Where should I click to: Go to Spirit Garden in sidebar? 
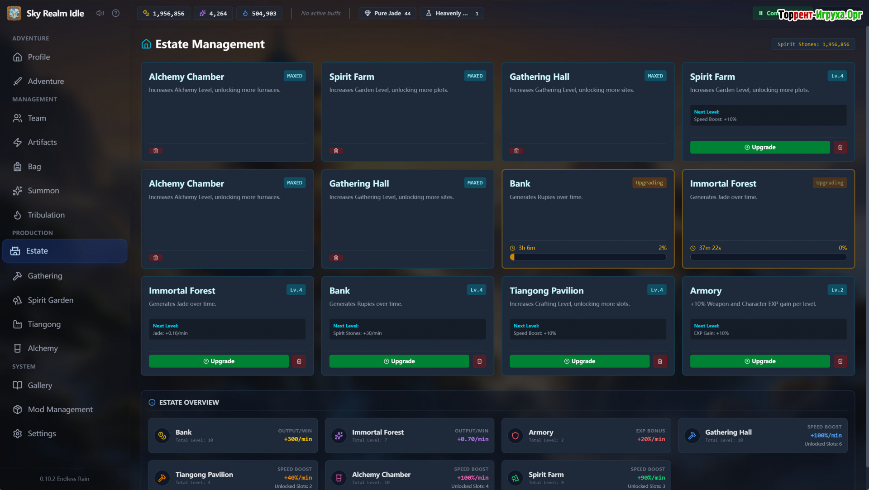[x=50, y=300]
